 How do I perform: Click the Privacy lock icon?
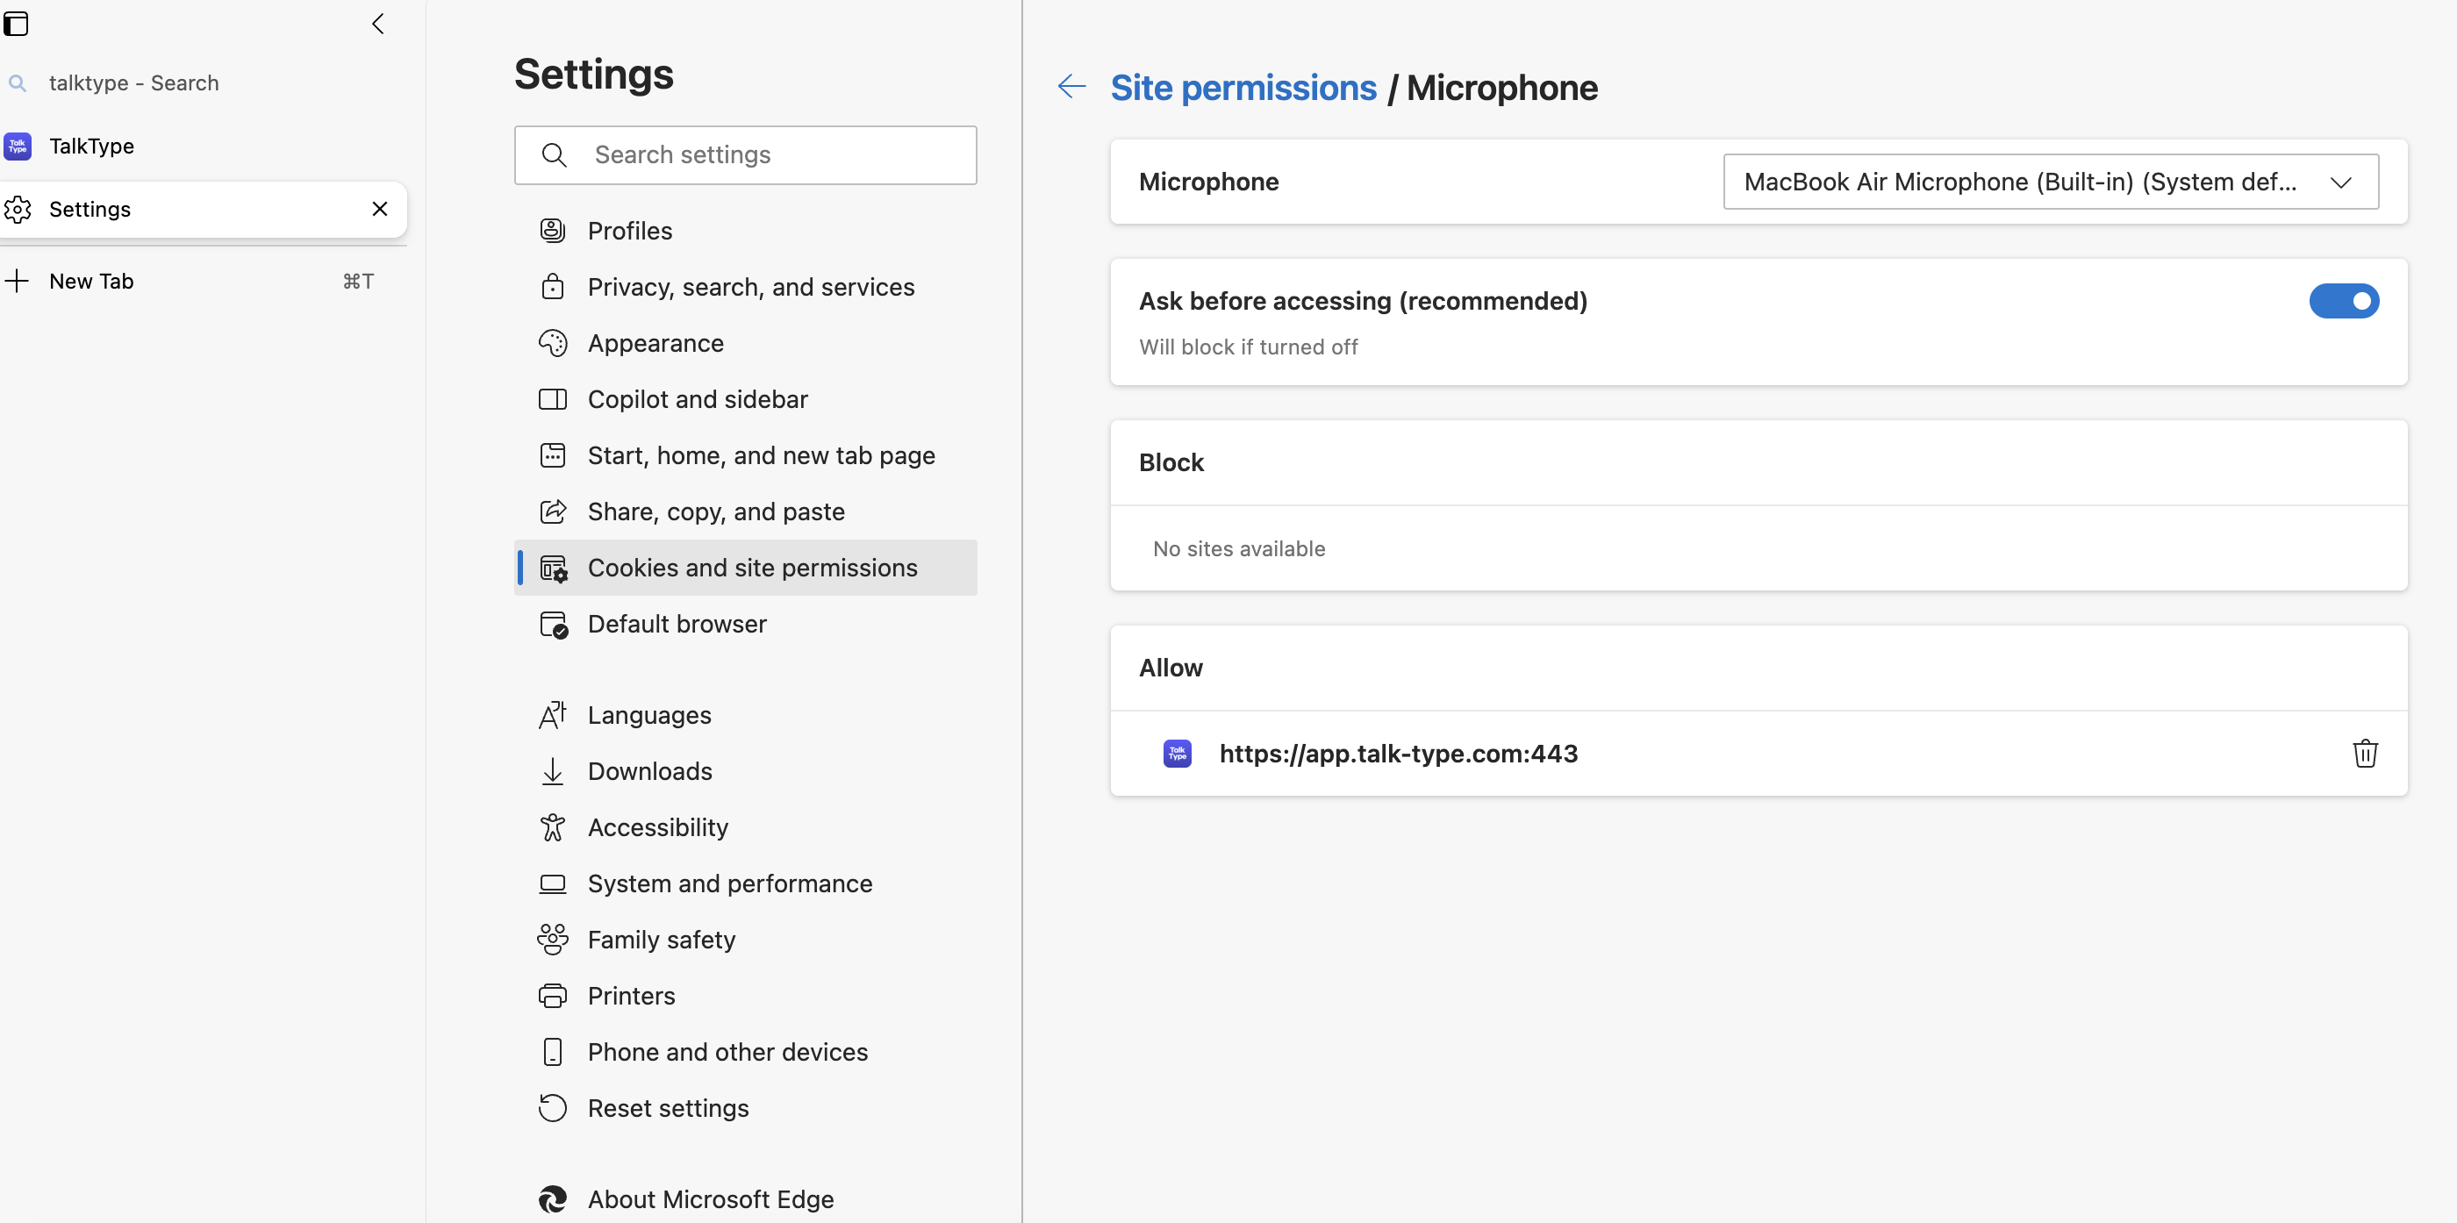[553, 286]
